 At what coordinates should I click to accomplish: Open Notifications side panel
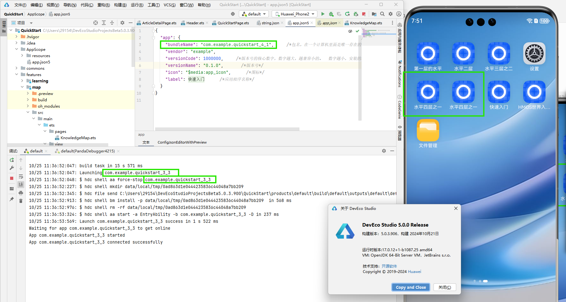click(400, 74)
